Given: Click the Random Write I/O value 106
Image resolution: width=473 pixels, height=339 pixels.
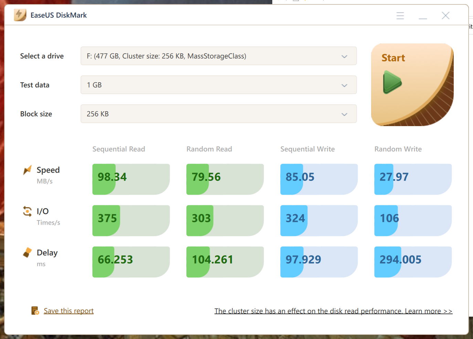Looking at the screenshot, I should (389, 218).
